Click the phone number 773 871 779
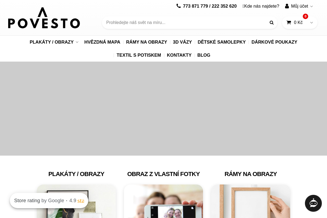Image resolution: width=327 pixels, height=218 pixels. click(195, 6)
